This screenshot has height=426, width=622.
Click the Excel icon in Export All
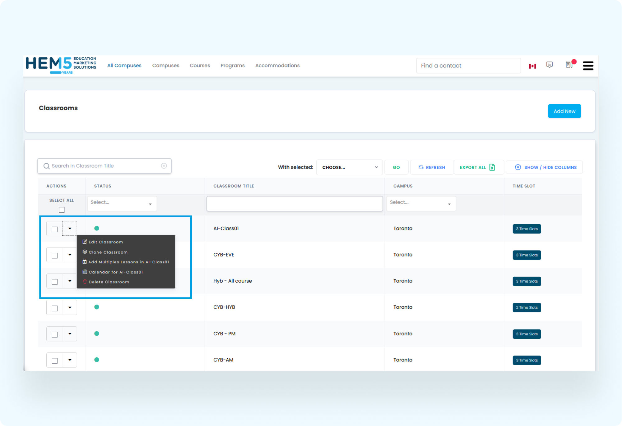click(x=492, y=167)
